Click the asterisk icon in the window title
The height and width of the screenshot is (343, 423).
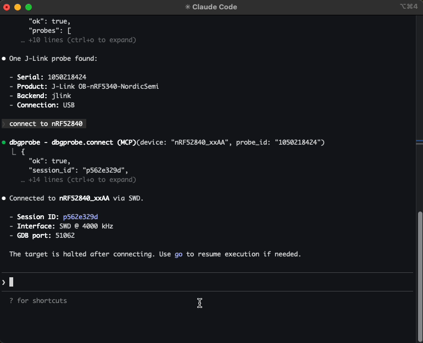[188, 7]
